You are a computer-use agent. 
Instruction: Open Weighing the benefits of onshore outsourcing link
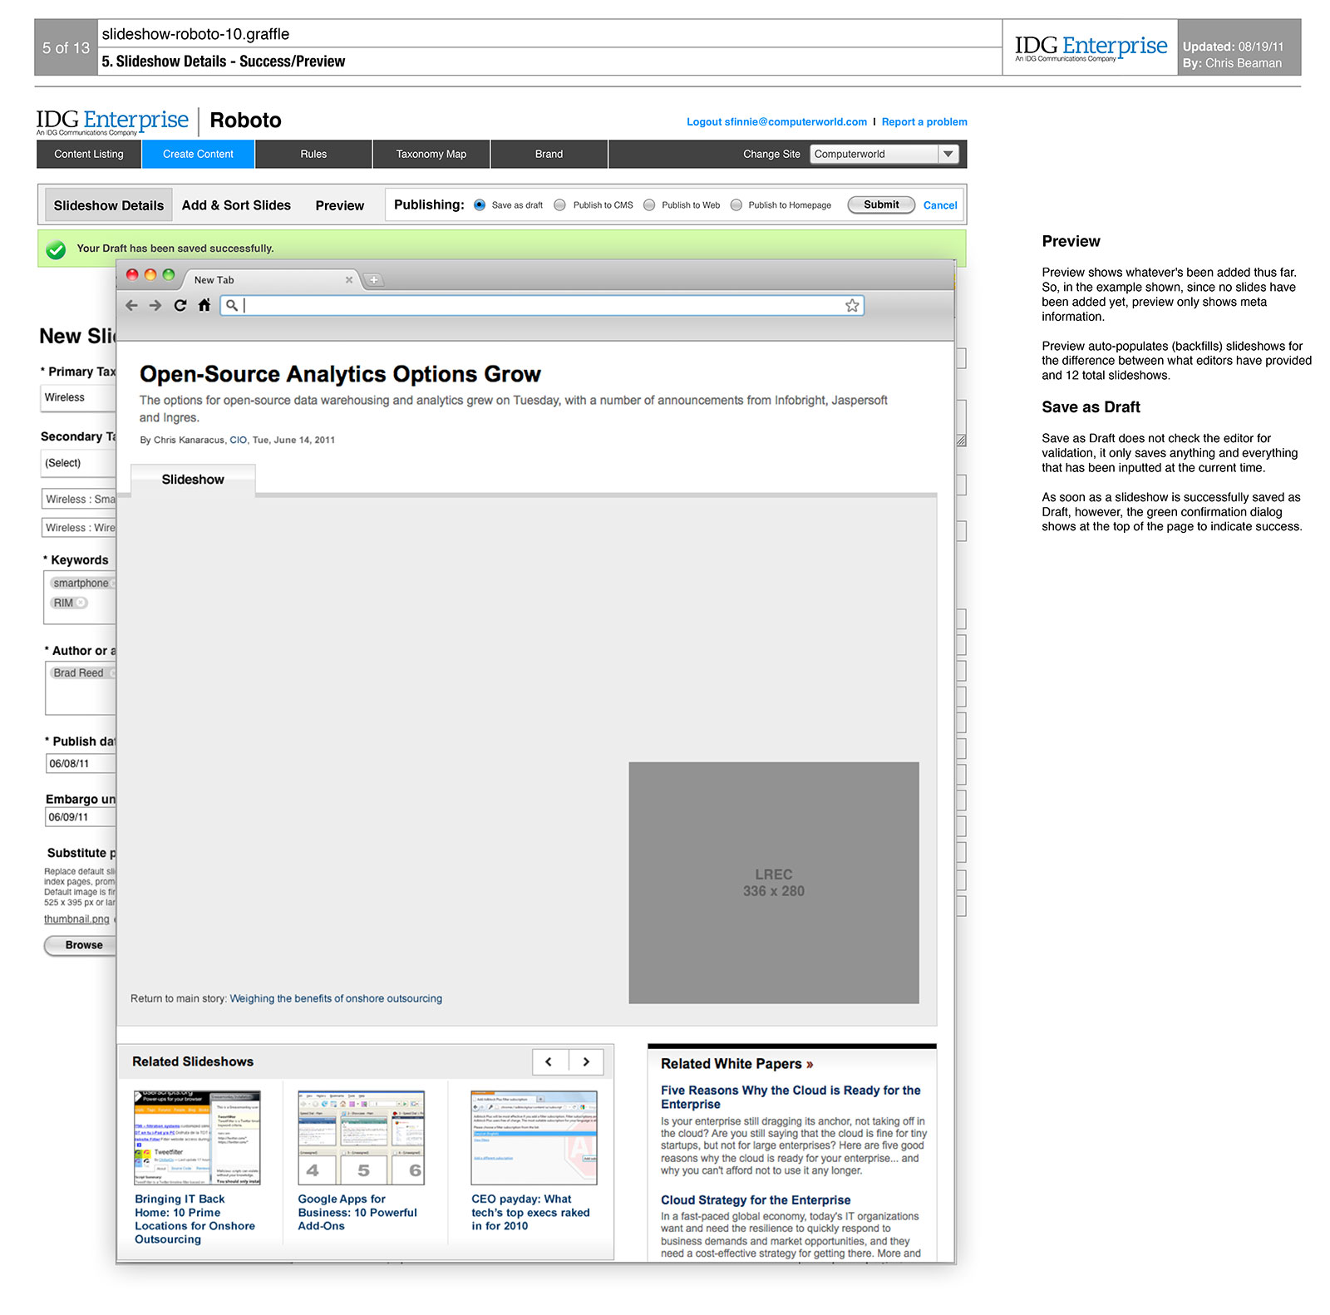(x=336, y=999)
